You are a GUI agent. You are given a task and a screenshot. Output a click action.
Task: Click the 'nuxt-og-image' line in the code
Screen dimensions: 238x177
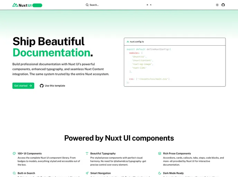(143, 64)
